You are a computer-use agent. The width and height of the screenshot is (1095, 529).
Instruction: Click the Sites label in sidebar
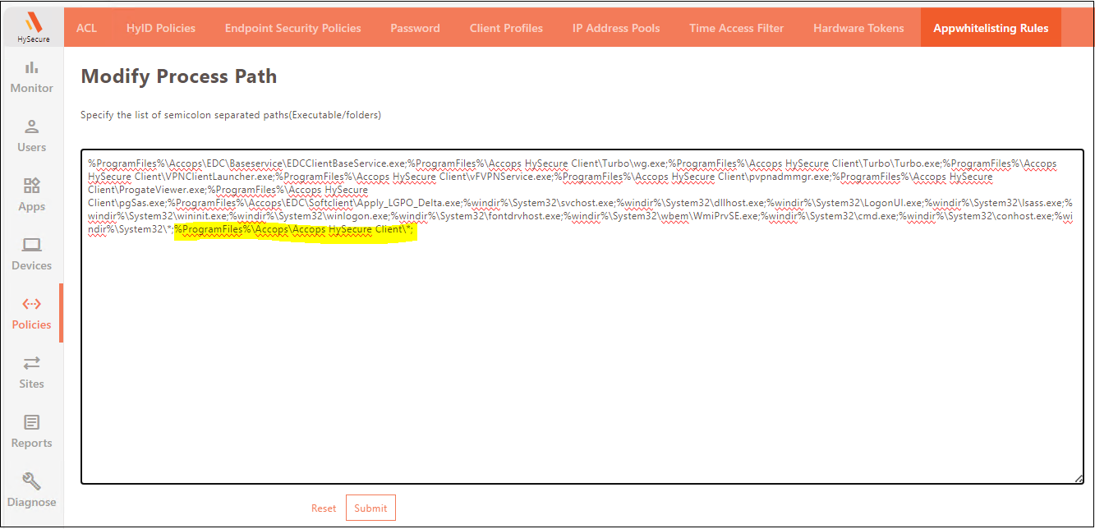[32, 384]
